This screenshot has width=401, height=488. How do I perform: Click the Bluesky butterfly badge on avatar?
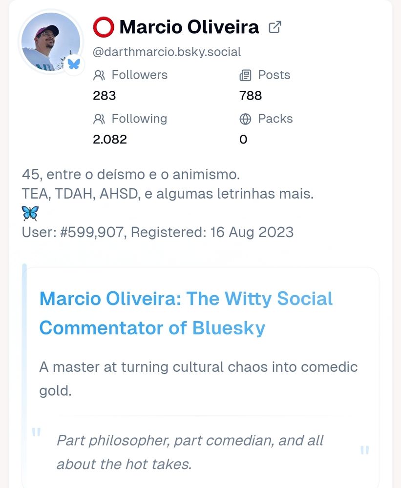[x=74, y=64]
